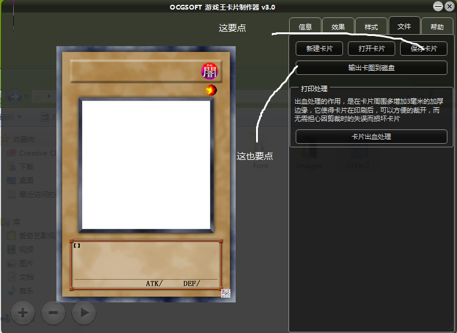Viewport: 457px width, 333px height.
Task: Select the 文件 tab
Action: [x=404, y=26]
